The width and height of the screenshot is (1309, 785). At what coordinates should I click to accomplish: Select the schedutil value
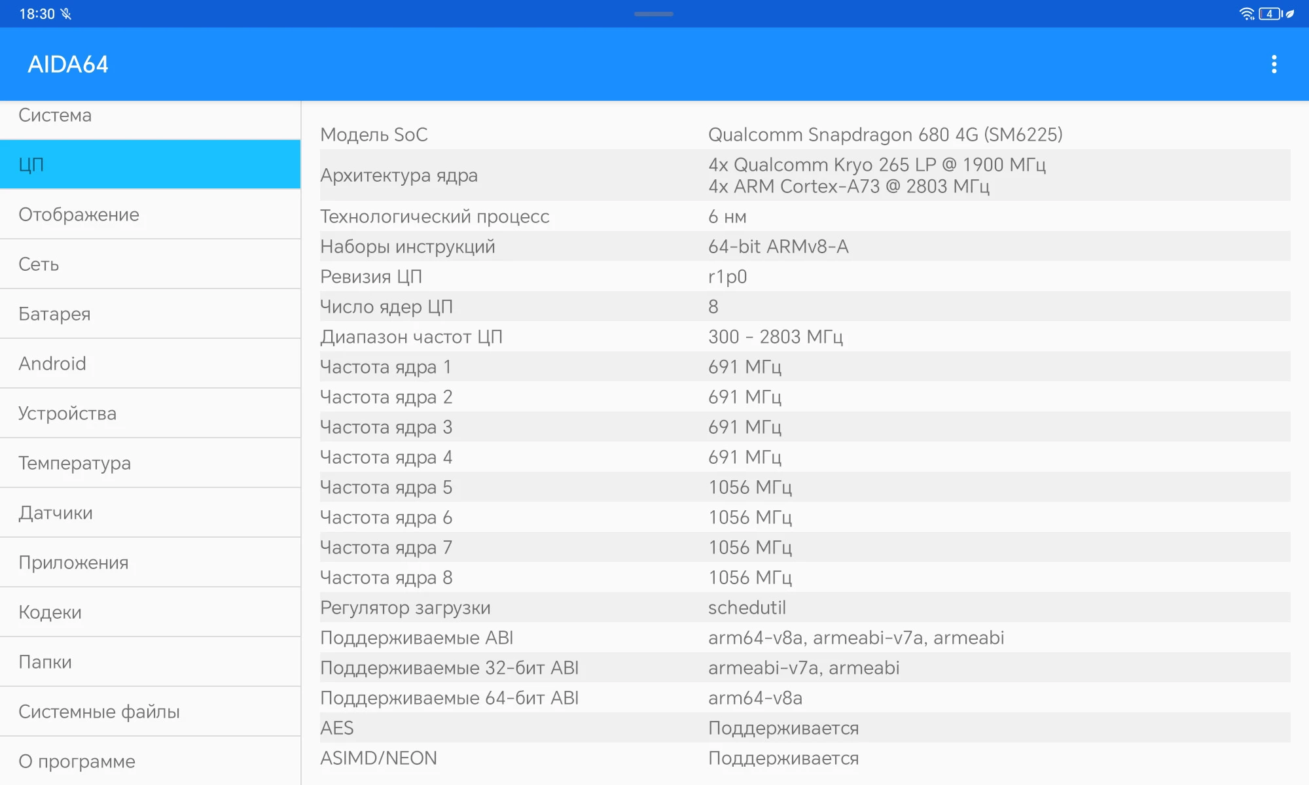[747, 608]
